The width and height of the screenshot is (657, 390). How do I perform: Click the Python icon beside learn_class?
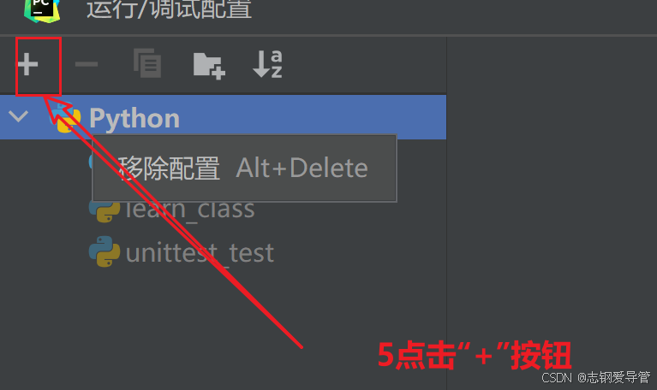click(105, 210)
